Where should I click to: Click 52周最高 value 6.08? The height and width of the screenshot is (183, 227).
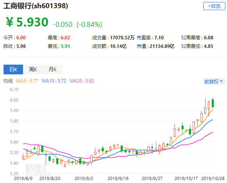[209, 38]
